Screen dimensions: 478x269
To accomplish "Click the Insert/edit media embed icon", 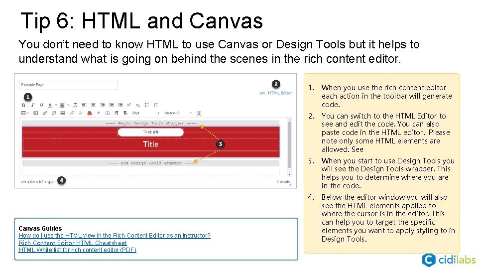I will click(x=36, y=113).
